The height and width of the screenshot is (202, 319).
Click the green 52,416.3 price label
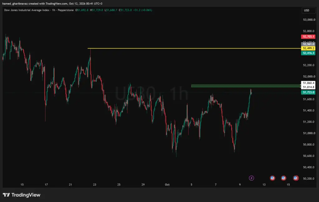(x=308, y=53)
